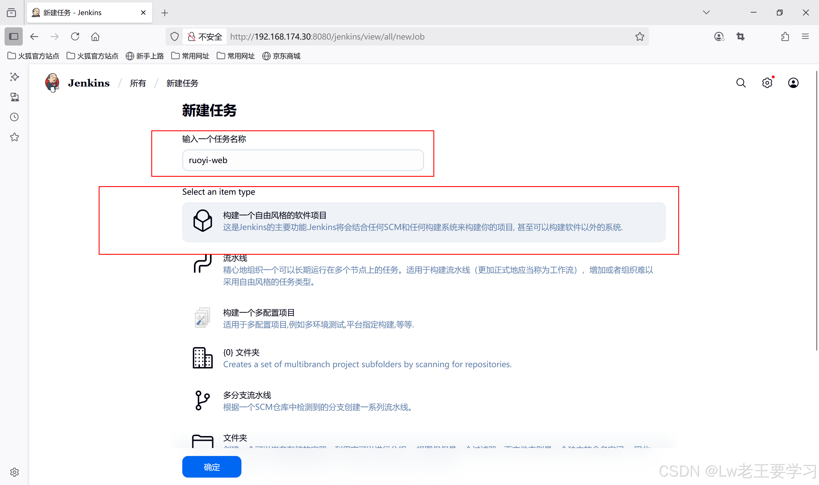The width and height of the screenshot is (819, 485).
Task: Open the Firefox hamburger application menu
Action: click(x=805, y=37)
